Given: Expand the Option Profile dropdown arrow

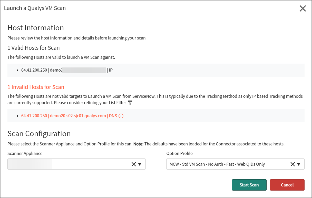Looking at the screenshot, I should point(299,164).
